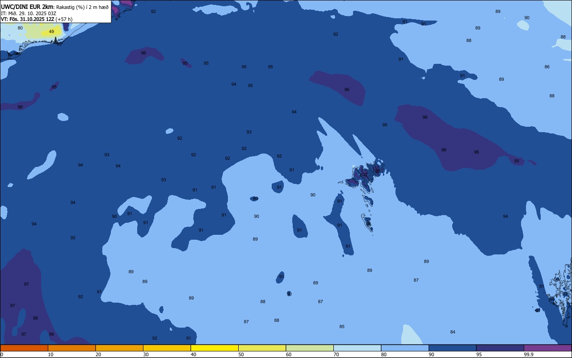Viewport: 572px width, 358px height.
Task: Click the 85 humidity value on the map
Action: pos(342,326)
